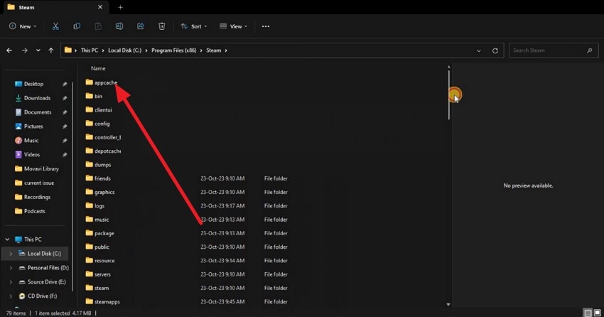604x317 pixels.
Task: Select the package folder
Action: coord(104,233)
